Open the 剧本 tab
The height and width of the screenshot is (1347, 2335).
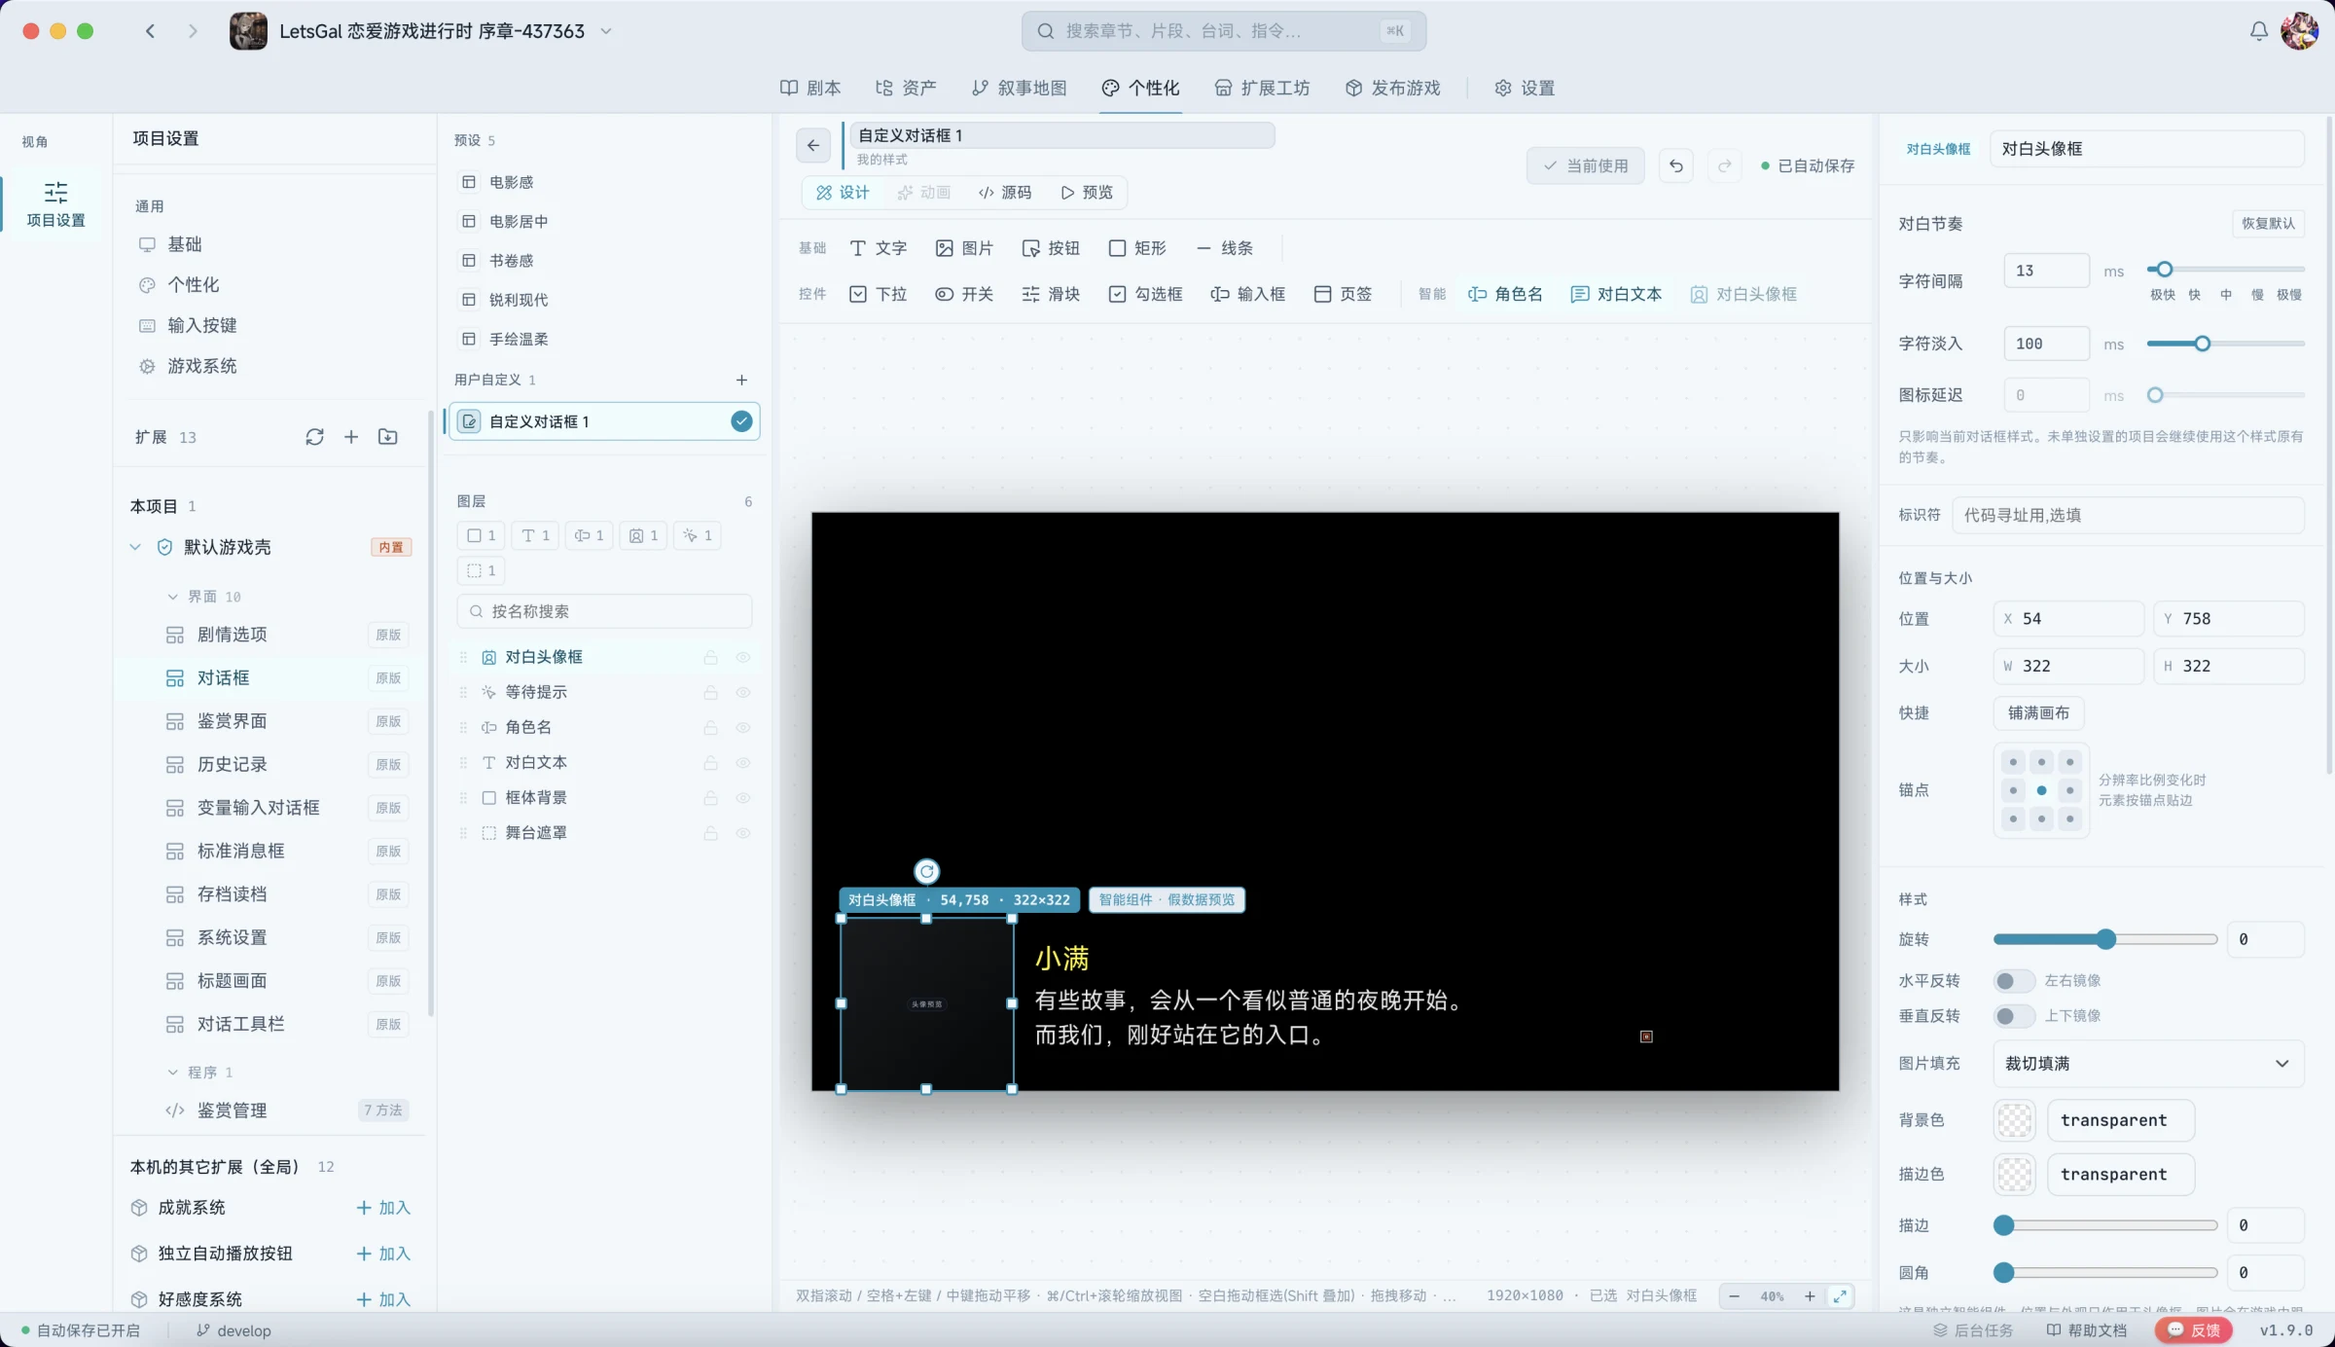point(810,88)
